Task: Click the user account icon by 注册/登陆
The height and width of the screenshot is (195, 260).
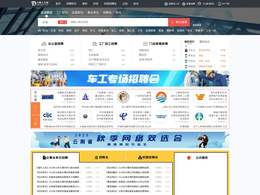Action: pos(199,4)
